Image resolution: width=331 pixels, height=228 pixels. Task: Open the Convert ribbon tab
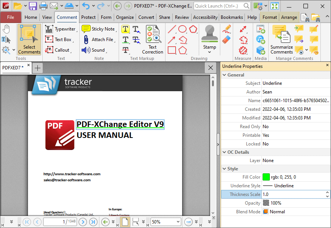(x=146, y=17)
